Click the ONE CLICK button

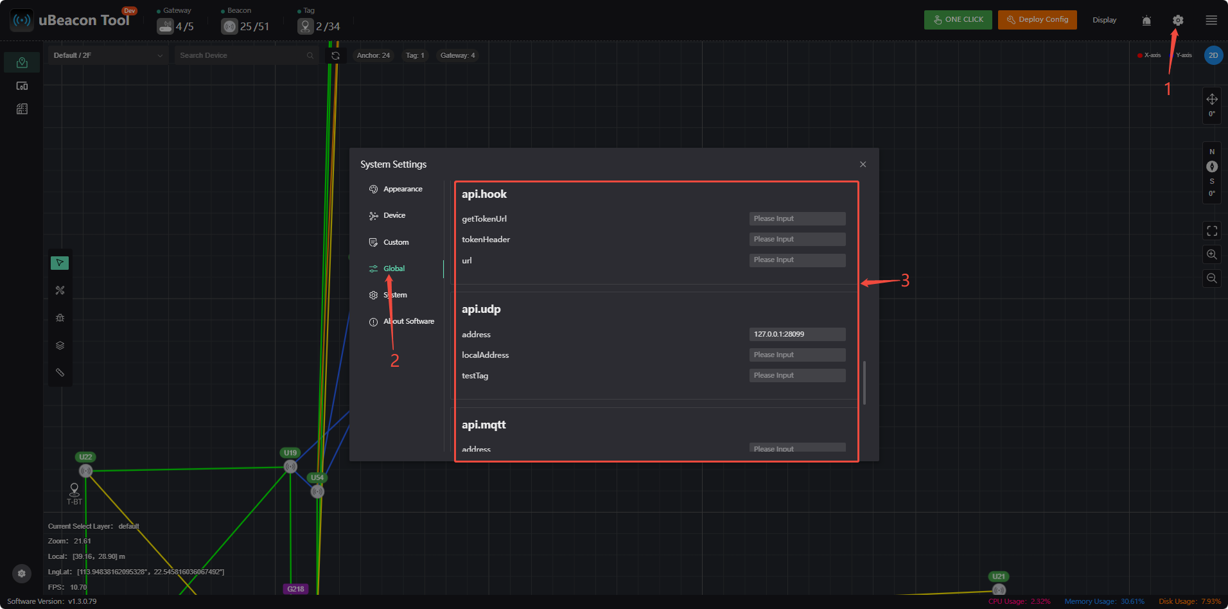958,20
